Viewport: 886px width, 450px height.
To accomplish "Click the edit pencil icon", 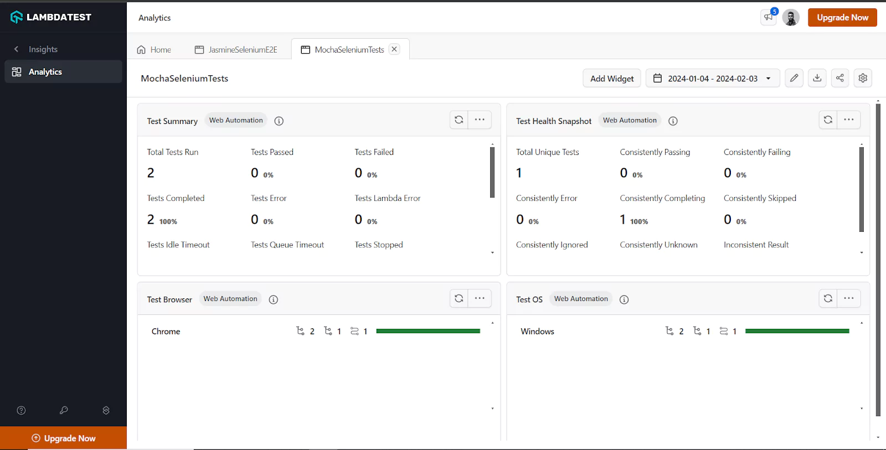I will (x=794, y=78).
